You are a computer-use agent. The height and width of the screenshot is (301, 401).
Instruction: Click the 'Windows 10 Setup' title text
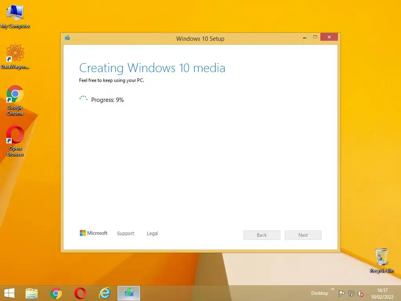point(200,39)
